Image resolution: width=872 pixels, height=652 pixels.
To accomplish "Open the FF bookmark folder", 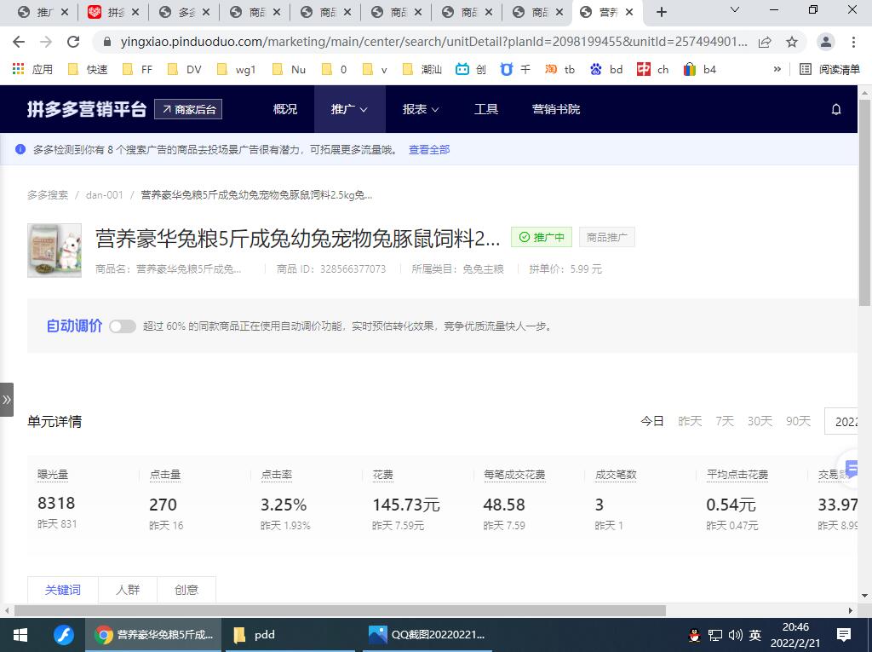I will pyautogui.click(x=137, y=69).
